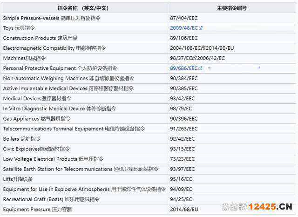Click external-link icon beside 89/686/EEC
The width and height of the screenshot is (298, 217).
pyautogui.click(x=201, y=68)
